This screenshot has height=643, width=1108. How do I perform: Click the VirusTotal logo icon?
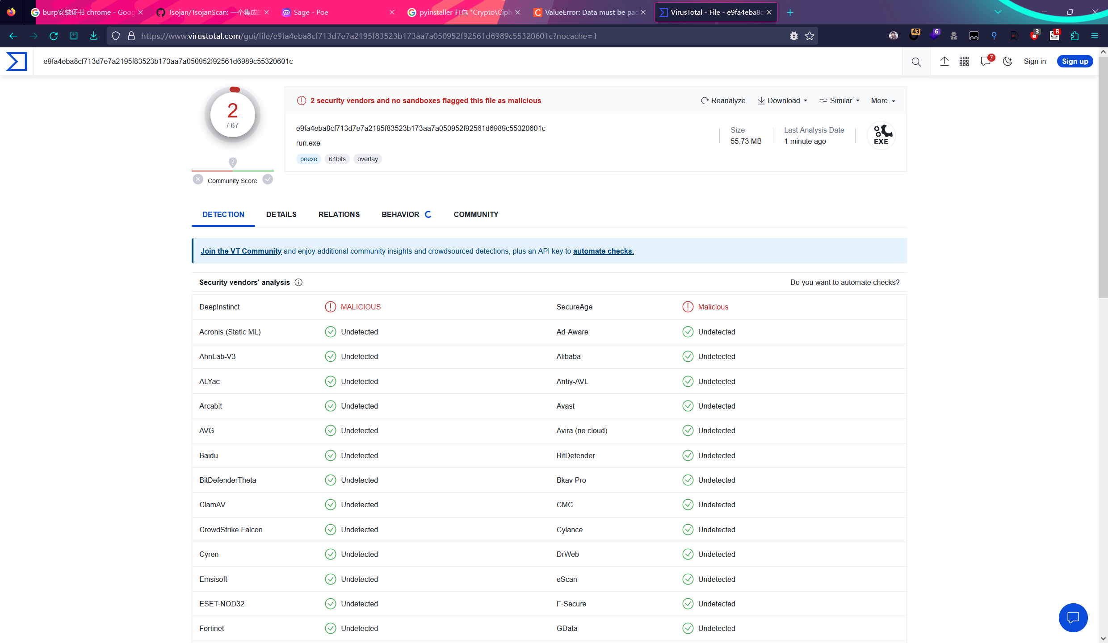click(x=17, y=61)
